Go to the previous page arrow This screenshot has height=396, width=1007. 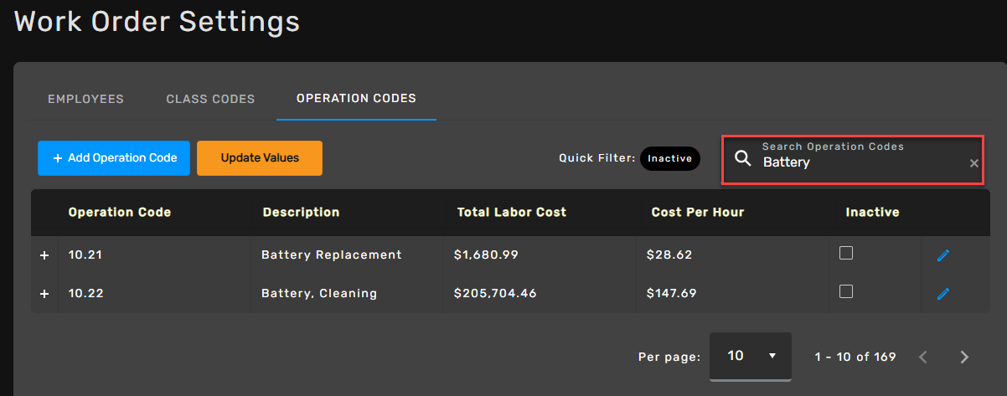point(923,357)
